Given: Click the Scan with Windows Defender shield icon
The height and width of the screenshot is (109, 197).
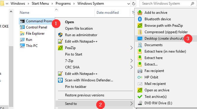Looking at the screenshot, I should 60,80.
